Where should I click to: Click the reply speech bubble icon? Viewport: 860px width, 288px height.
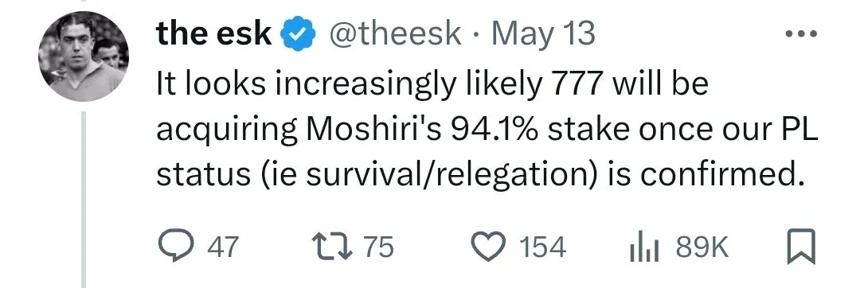point(176,247)
